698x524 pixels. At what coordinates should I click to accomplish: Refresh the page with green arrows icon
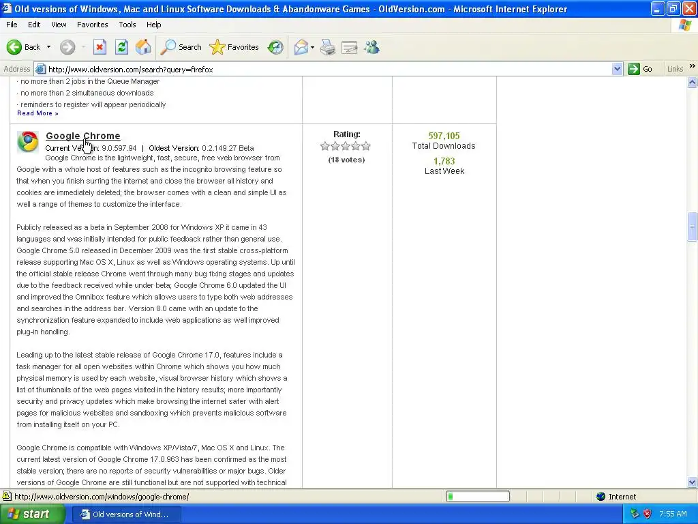pyautogui.click(x=121, y=47)
